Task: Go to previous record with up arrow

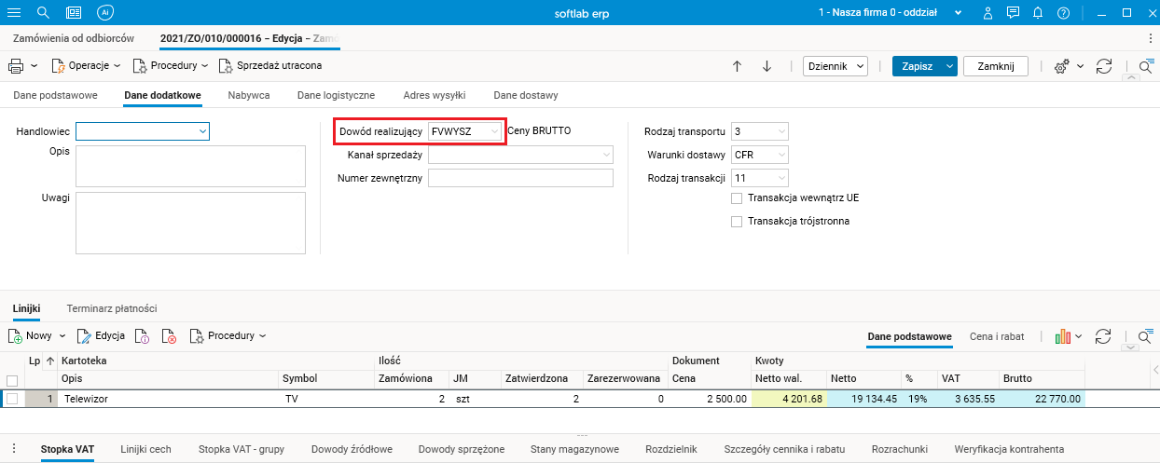Action: click(x=737, y=66)
